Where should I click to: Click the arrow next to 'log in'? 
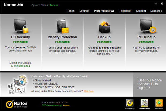[149, 88]
